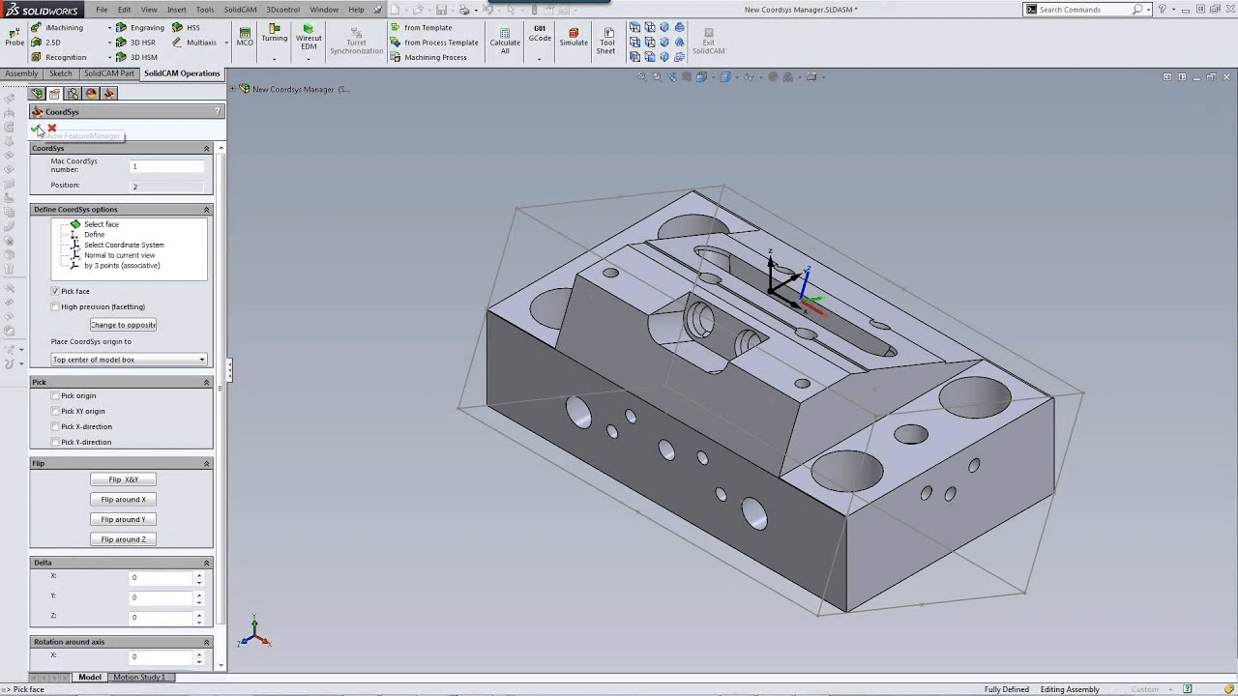The height and width of the screenshot is (696, 1238).
Task: Open the SolidCAM menu
Action: 241,10
